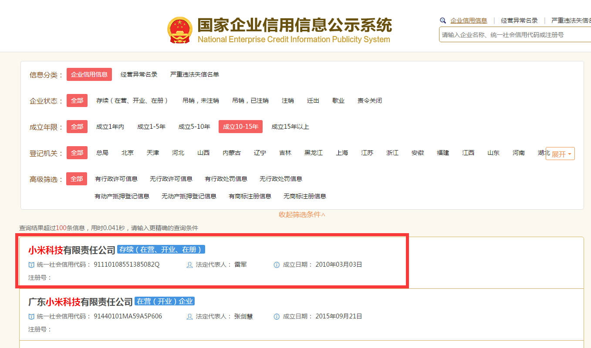Click founding date icon beside 2010年03月03日
The height and width of the screenshot is (348, 591).
(x=277, y=264)
